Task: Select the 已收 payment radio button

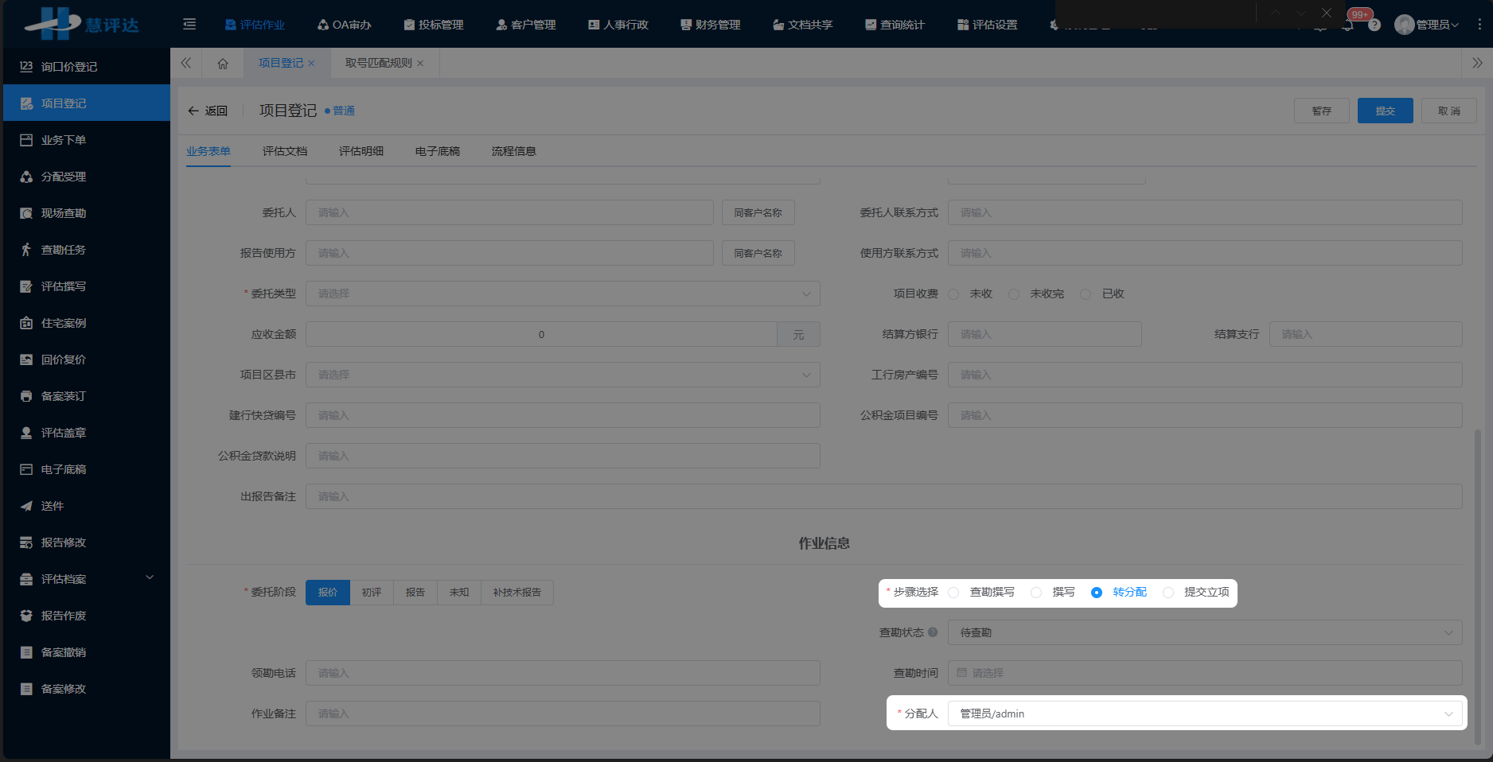Action: click(1086, 294)
